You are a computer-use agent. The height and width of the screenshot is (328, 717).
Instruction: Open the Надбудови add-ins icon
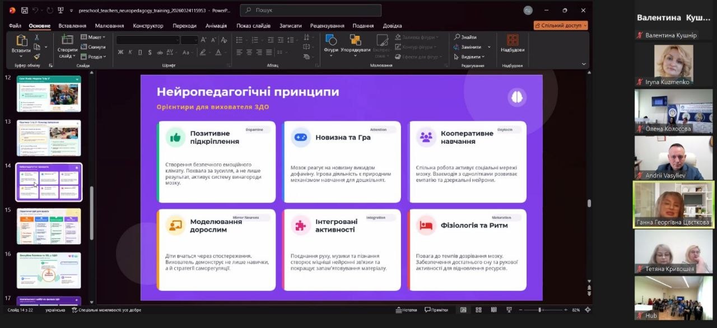[x=513, y=43]
